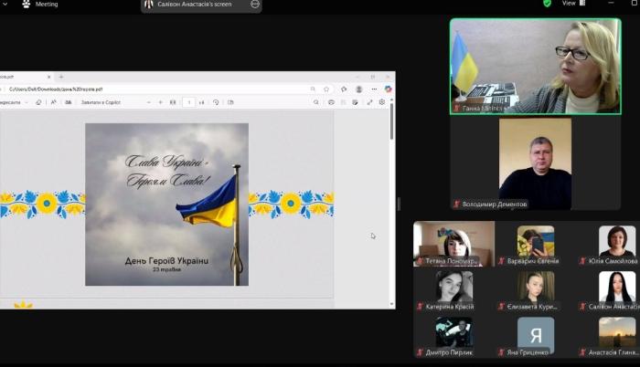The width and height of the screenshot is (640, 367).
Task: Click the PDF save icon
Action: pyautogui.click(x=343, y=102)
